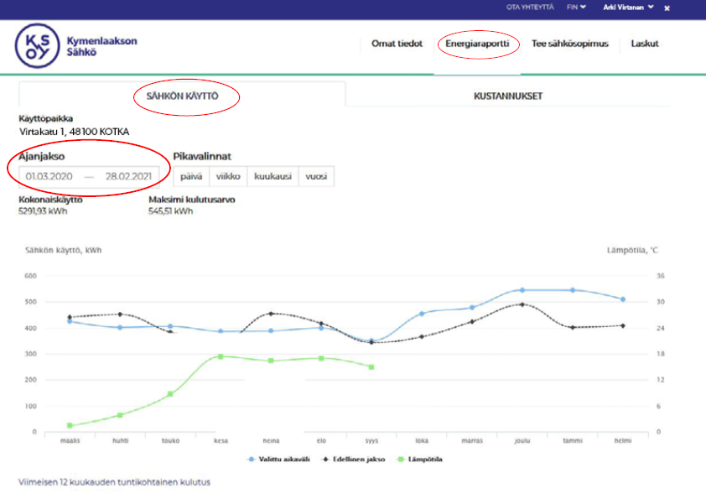Open Viimeisen 12 kuukauden tuntikohtainen kulutus link

coord(114,482)
